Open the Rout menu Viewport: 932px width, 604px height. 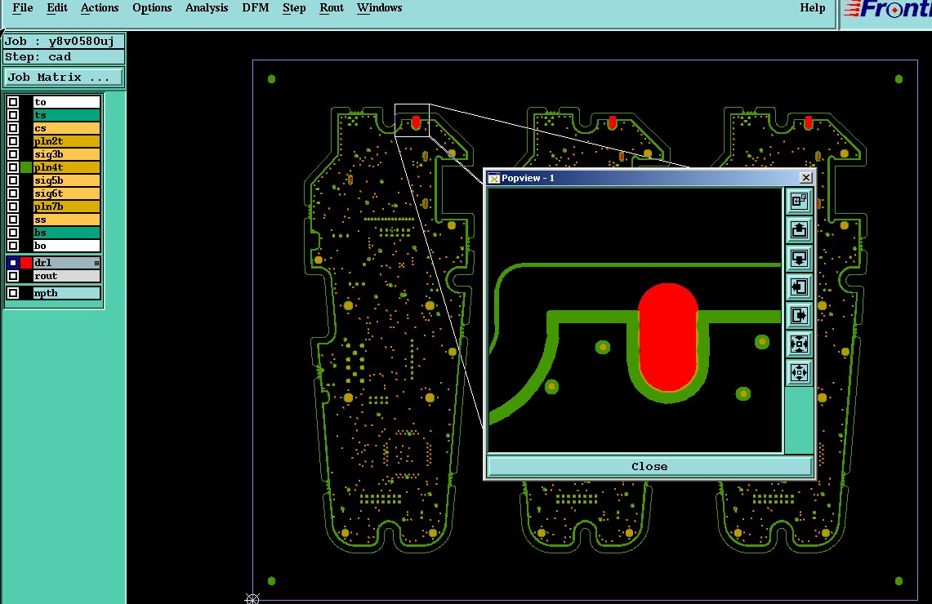[332, 7]
